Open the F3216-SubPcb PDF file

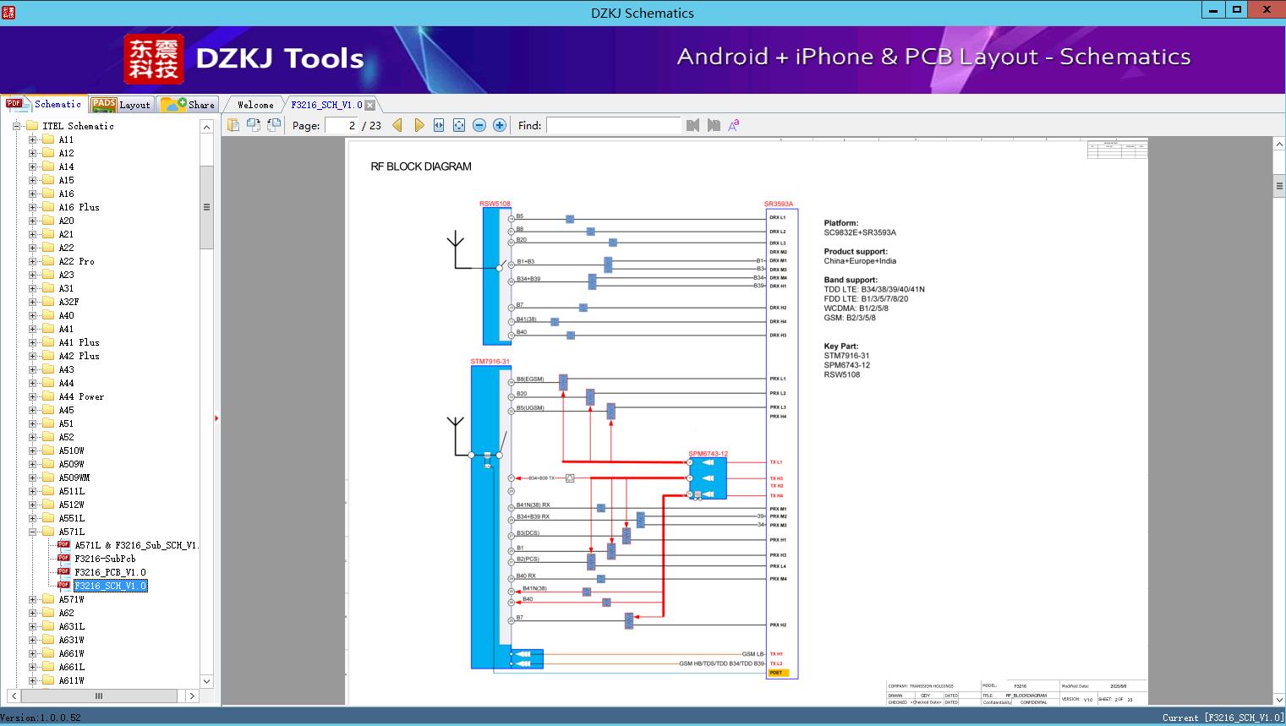click(x=105, y=559)
